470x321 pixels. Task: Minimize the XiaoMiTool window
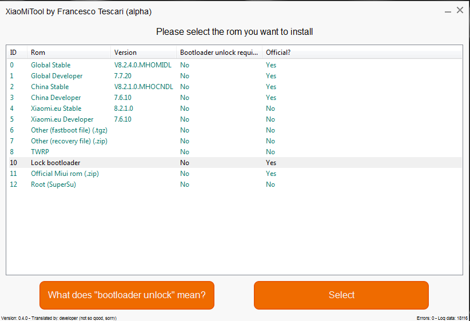click(447, 11)
